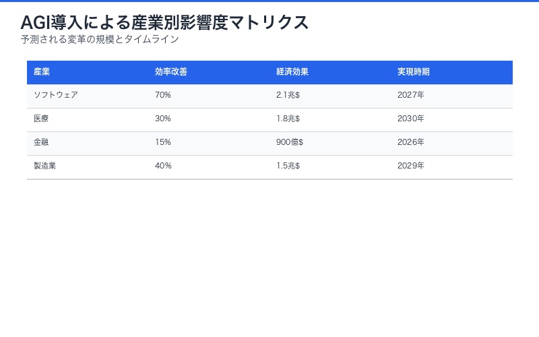Click the 30% efficiency cell
The image size is (539, 337).
[163, 119]
